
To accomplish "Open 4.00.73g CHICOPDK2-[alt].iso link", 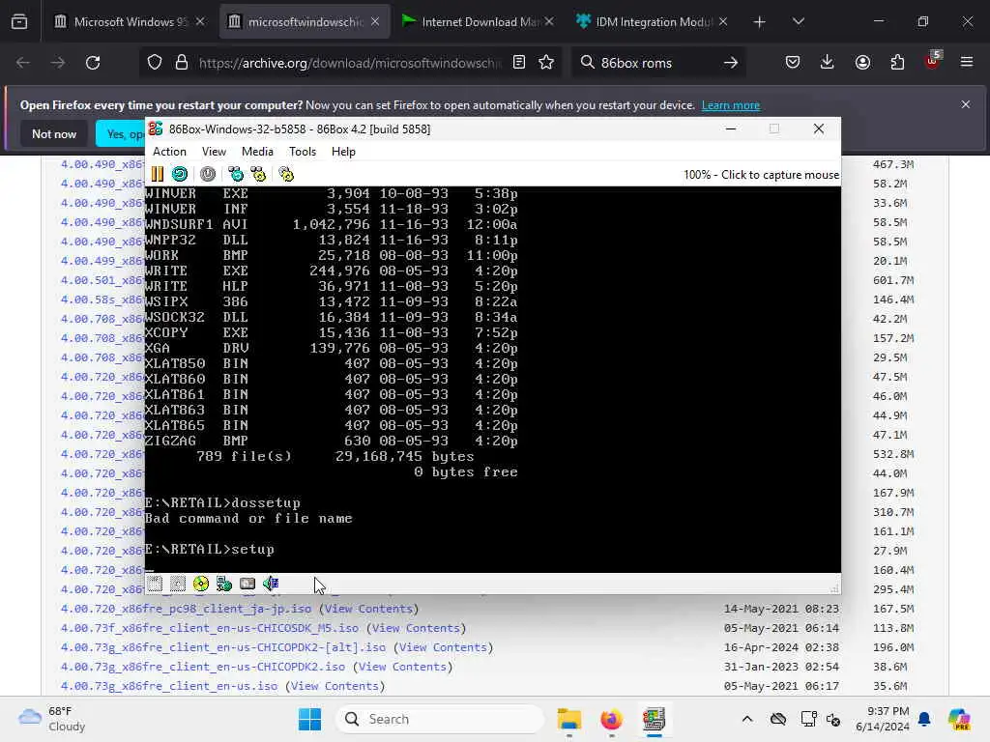I will tap(223, 647).
